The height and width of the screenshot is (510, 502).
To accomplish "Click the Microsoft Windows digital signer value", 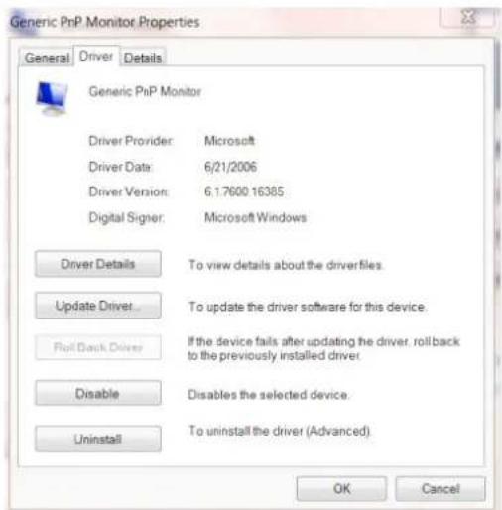I will [255, 217].
